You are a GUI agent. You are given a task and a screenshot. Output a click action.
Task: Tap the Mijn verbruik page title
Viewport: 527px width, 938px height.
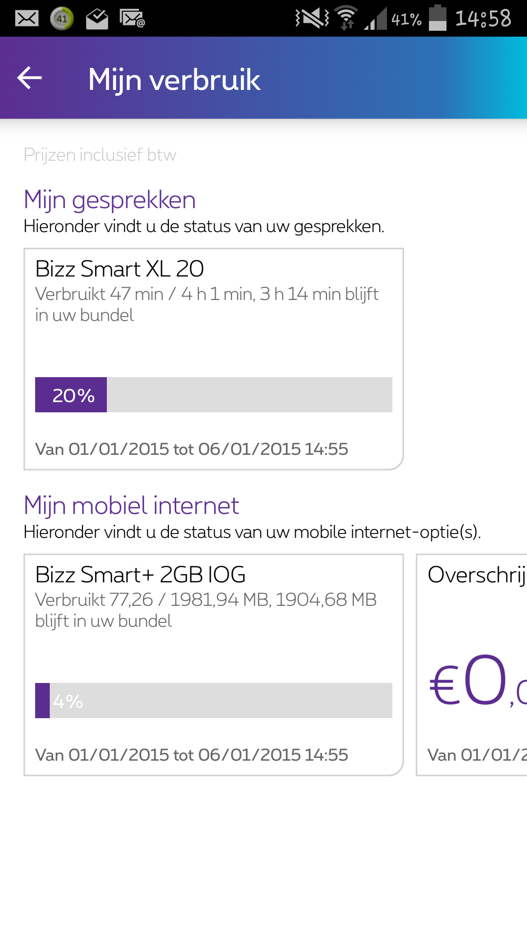174,79
